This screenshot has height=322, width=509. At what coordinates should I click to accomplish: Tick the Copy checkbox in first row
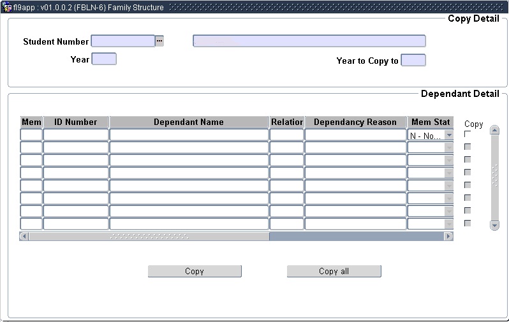[x=468, y=134]
